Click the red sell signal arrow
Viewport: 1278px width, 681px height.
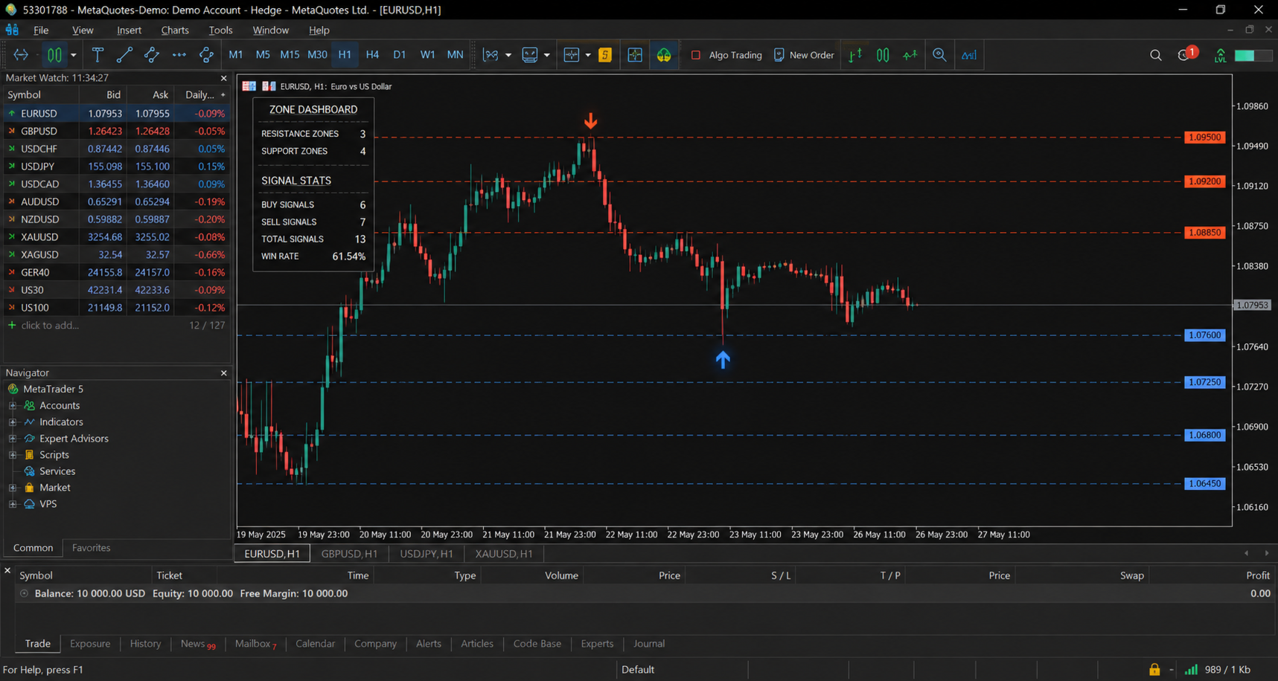(x=590, y=120)
